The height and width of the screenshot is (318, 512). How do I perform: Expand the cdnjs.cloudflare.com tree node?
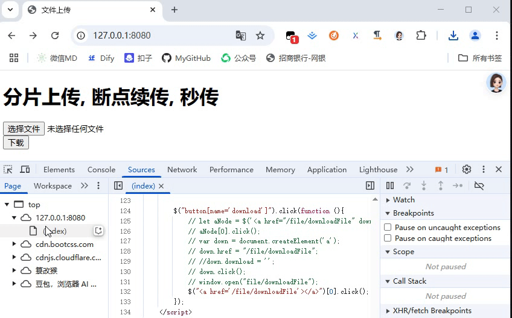14,257
